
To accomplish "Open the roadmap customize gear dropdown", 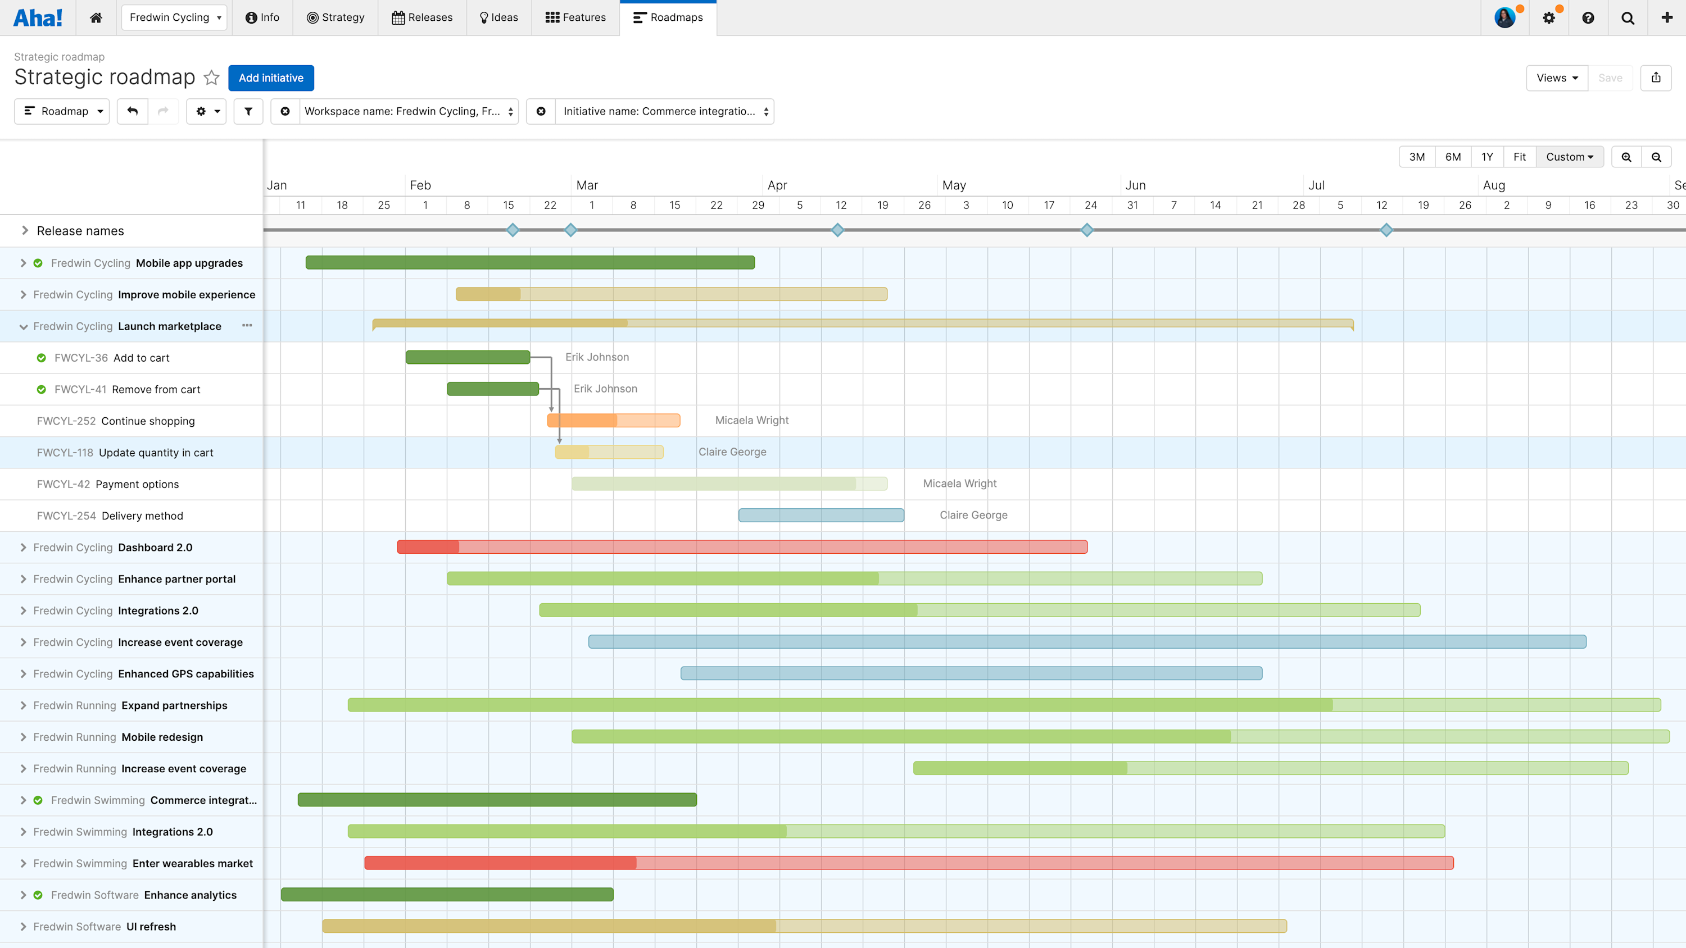I will point(207,111).
